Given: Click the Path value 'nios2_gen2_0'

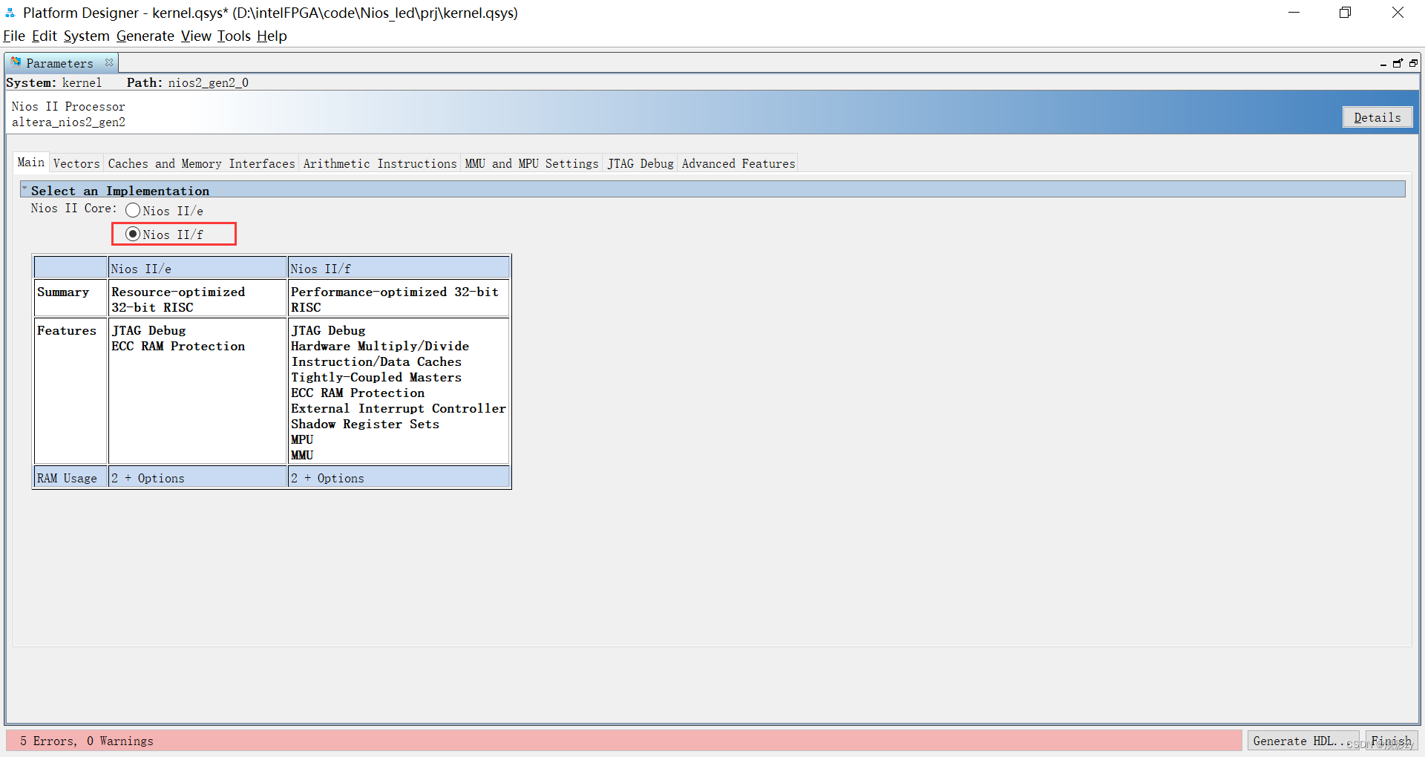Looking at the screenshot, I should (x=209, y=83).
